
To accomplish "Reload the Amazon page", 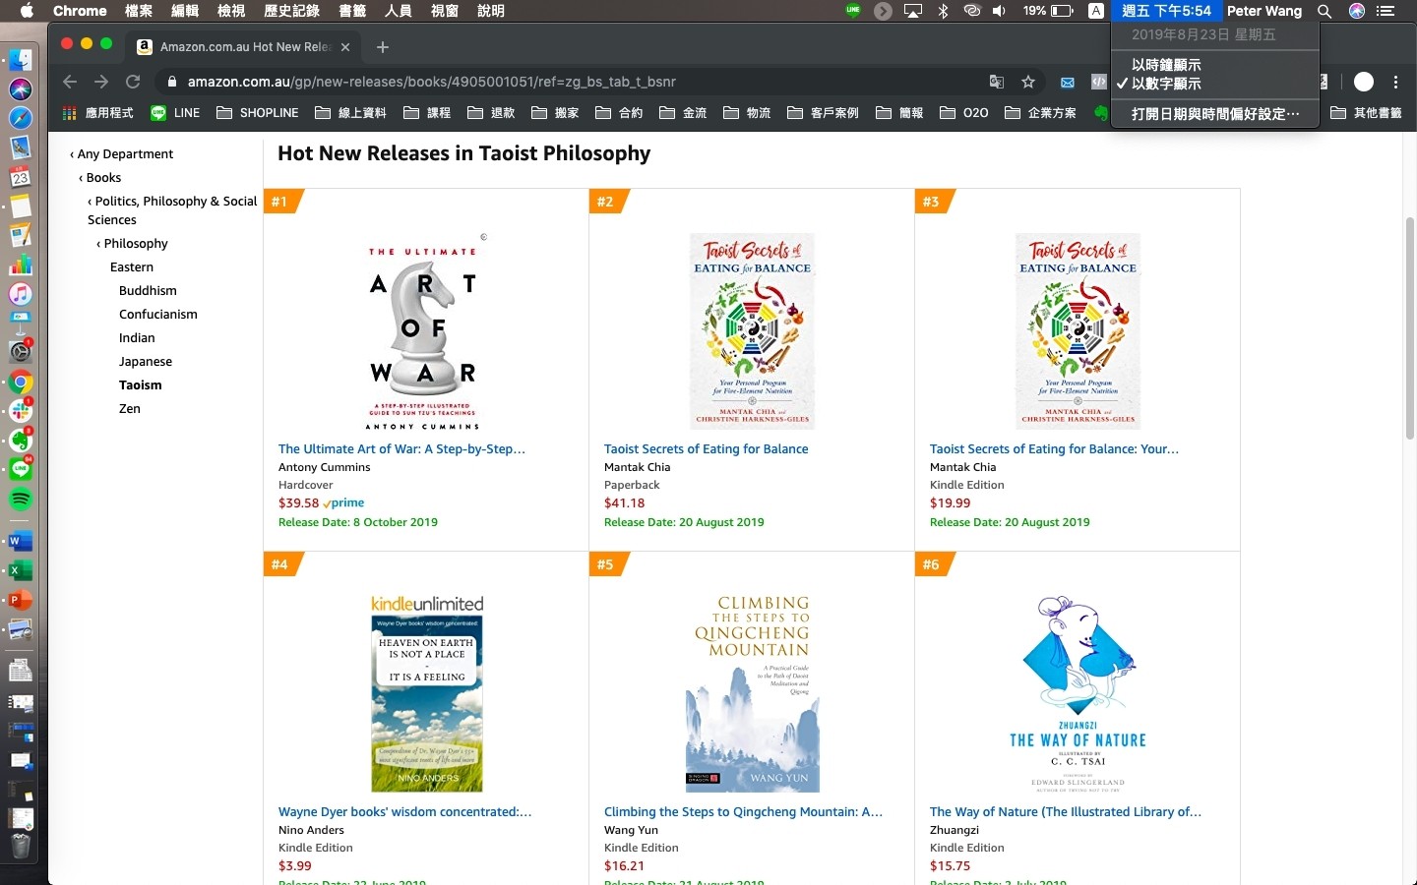I will (133, 82).
